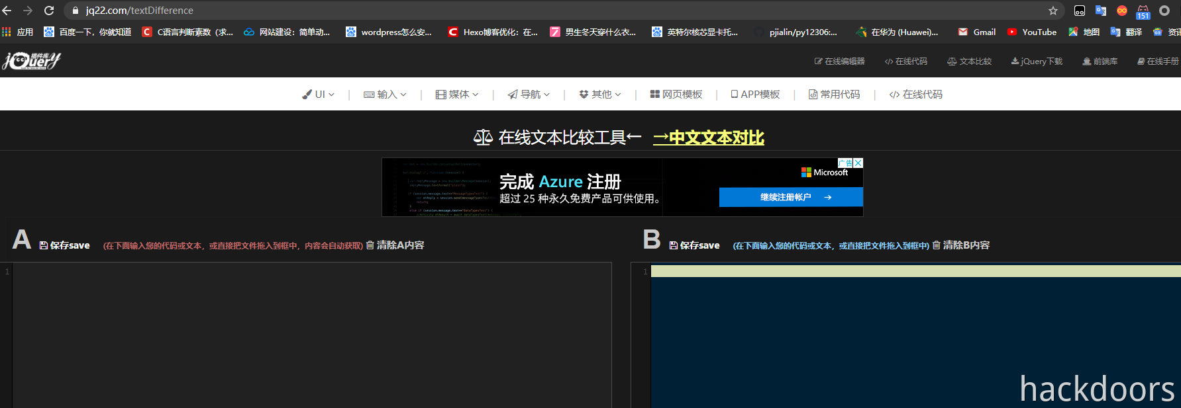Open the APP模板 menu item
Image resolution: width=1181 pixels, height=408 pixels.
tap(755, 95)
